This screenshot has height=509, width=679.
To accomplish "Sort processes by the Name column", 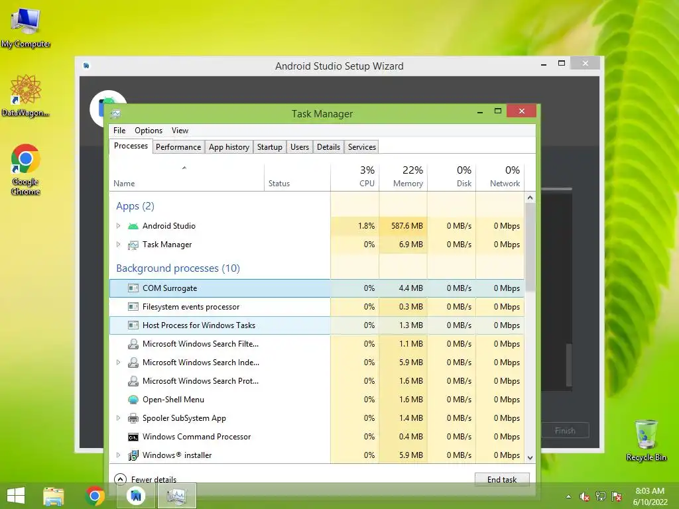I will coord(186,177).
